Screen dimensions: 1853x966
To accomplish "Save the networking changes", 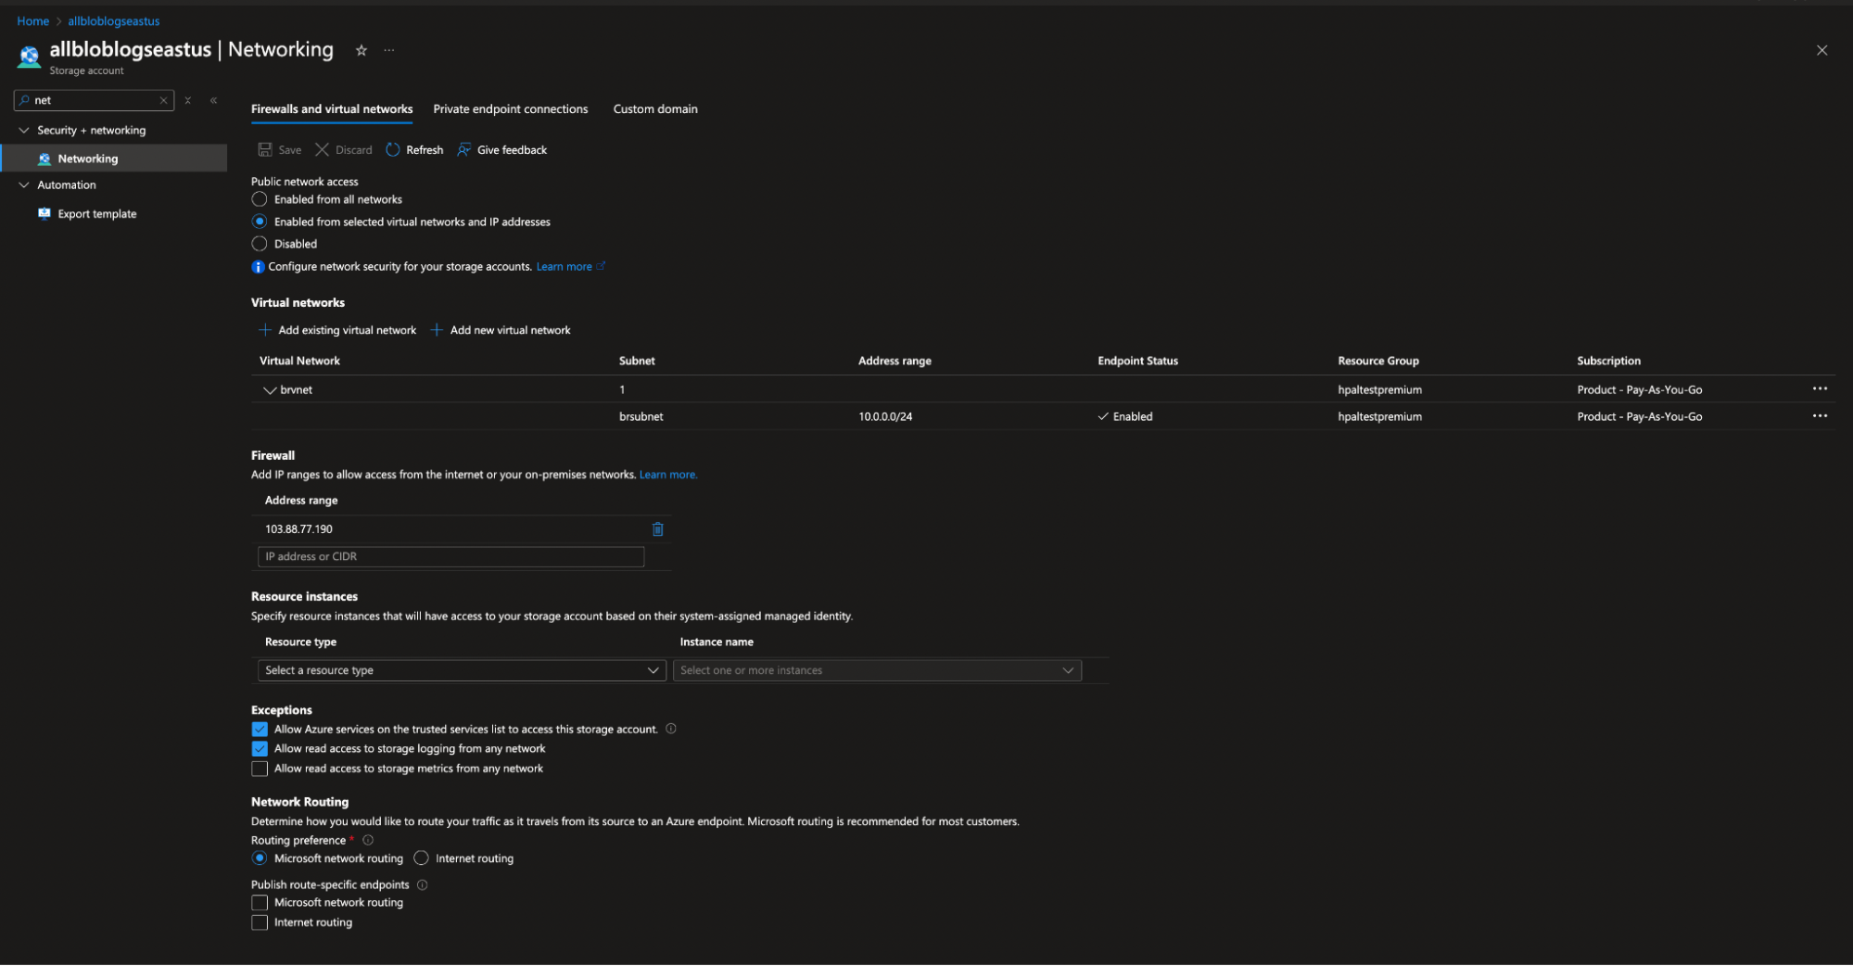I will (x=279, y=149).
